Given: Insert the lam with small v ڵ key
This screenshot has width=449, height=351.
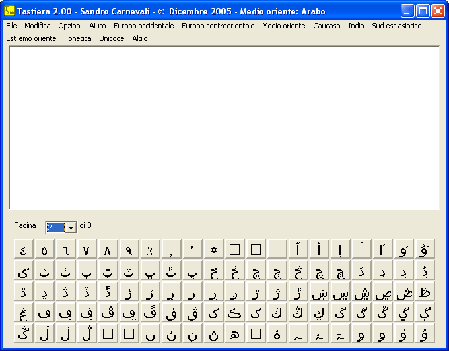Looking at the screenshot, I should pyautogui.click(x=45, y=333).
